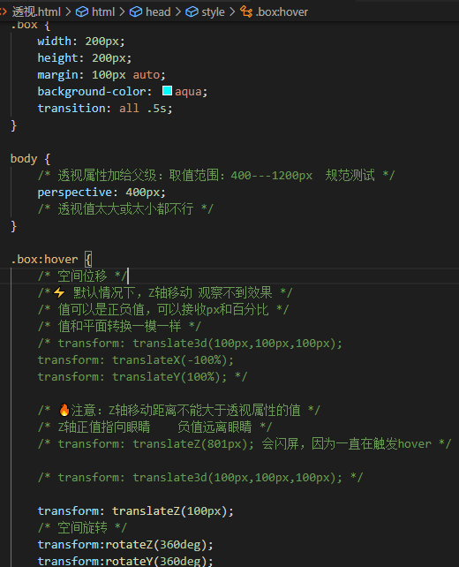Click the cube icon before html breadcrumb

click(82, 12)
